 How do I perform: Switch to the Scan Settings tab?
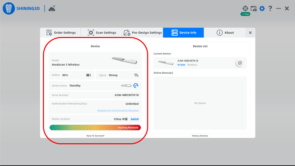pos(102,33)
